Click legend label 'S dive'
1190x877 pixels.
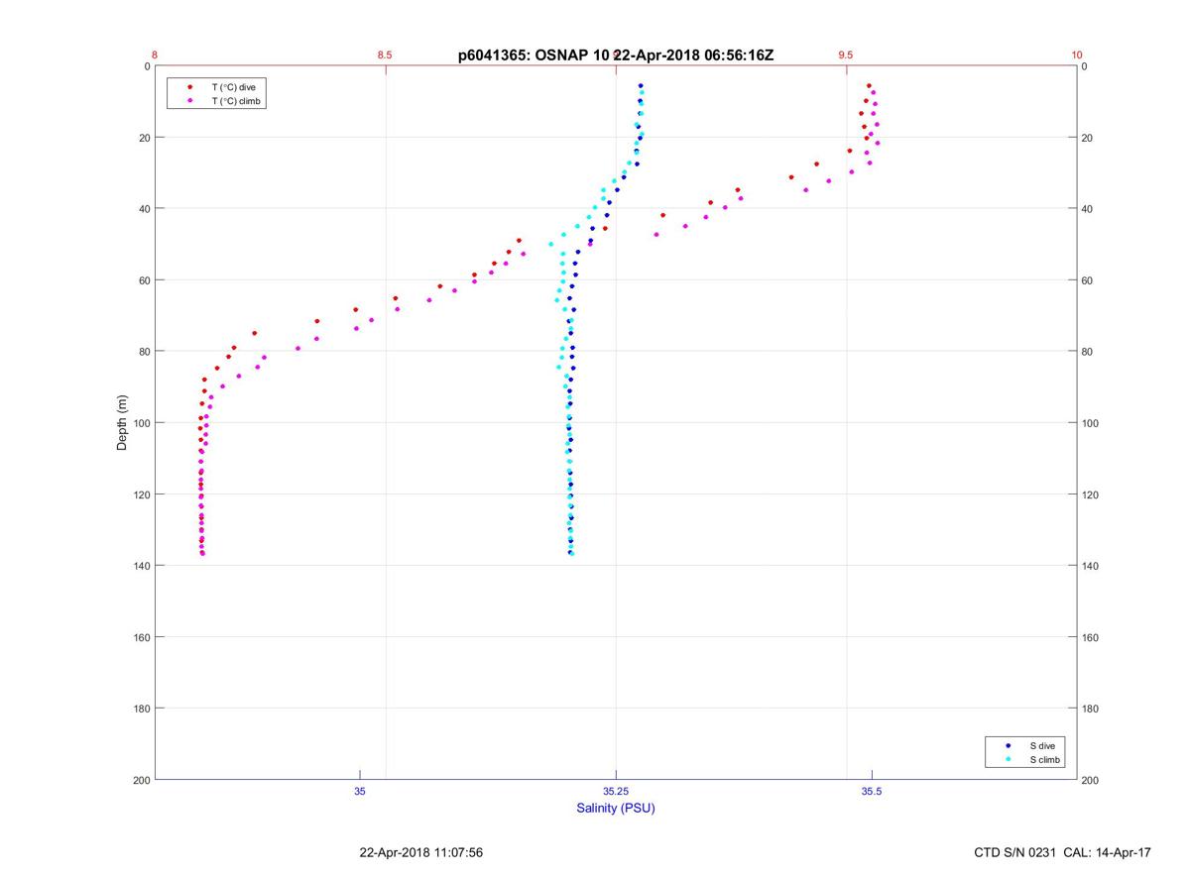tap(1042, 745)
